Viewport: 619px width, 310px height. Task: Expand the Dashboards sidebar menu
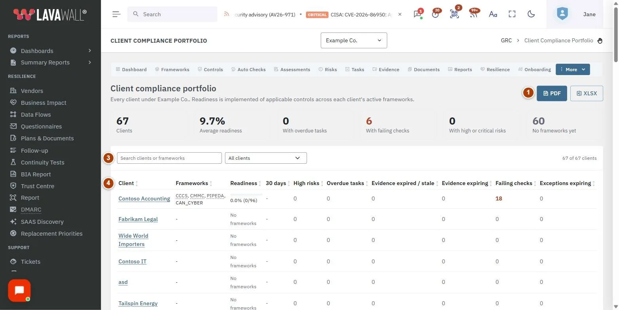click(51, 51)
